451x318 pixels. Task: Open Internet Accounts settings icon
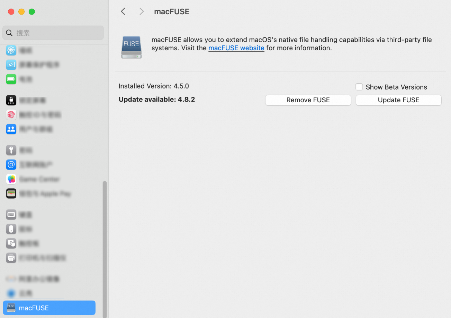(11, 165)
